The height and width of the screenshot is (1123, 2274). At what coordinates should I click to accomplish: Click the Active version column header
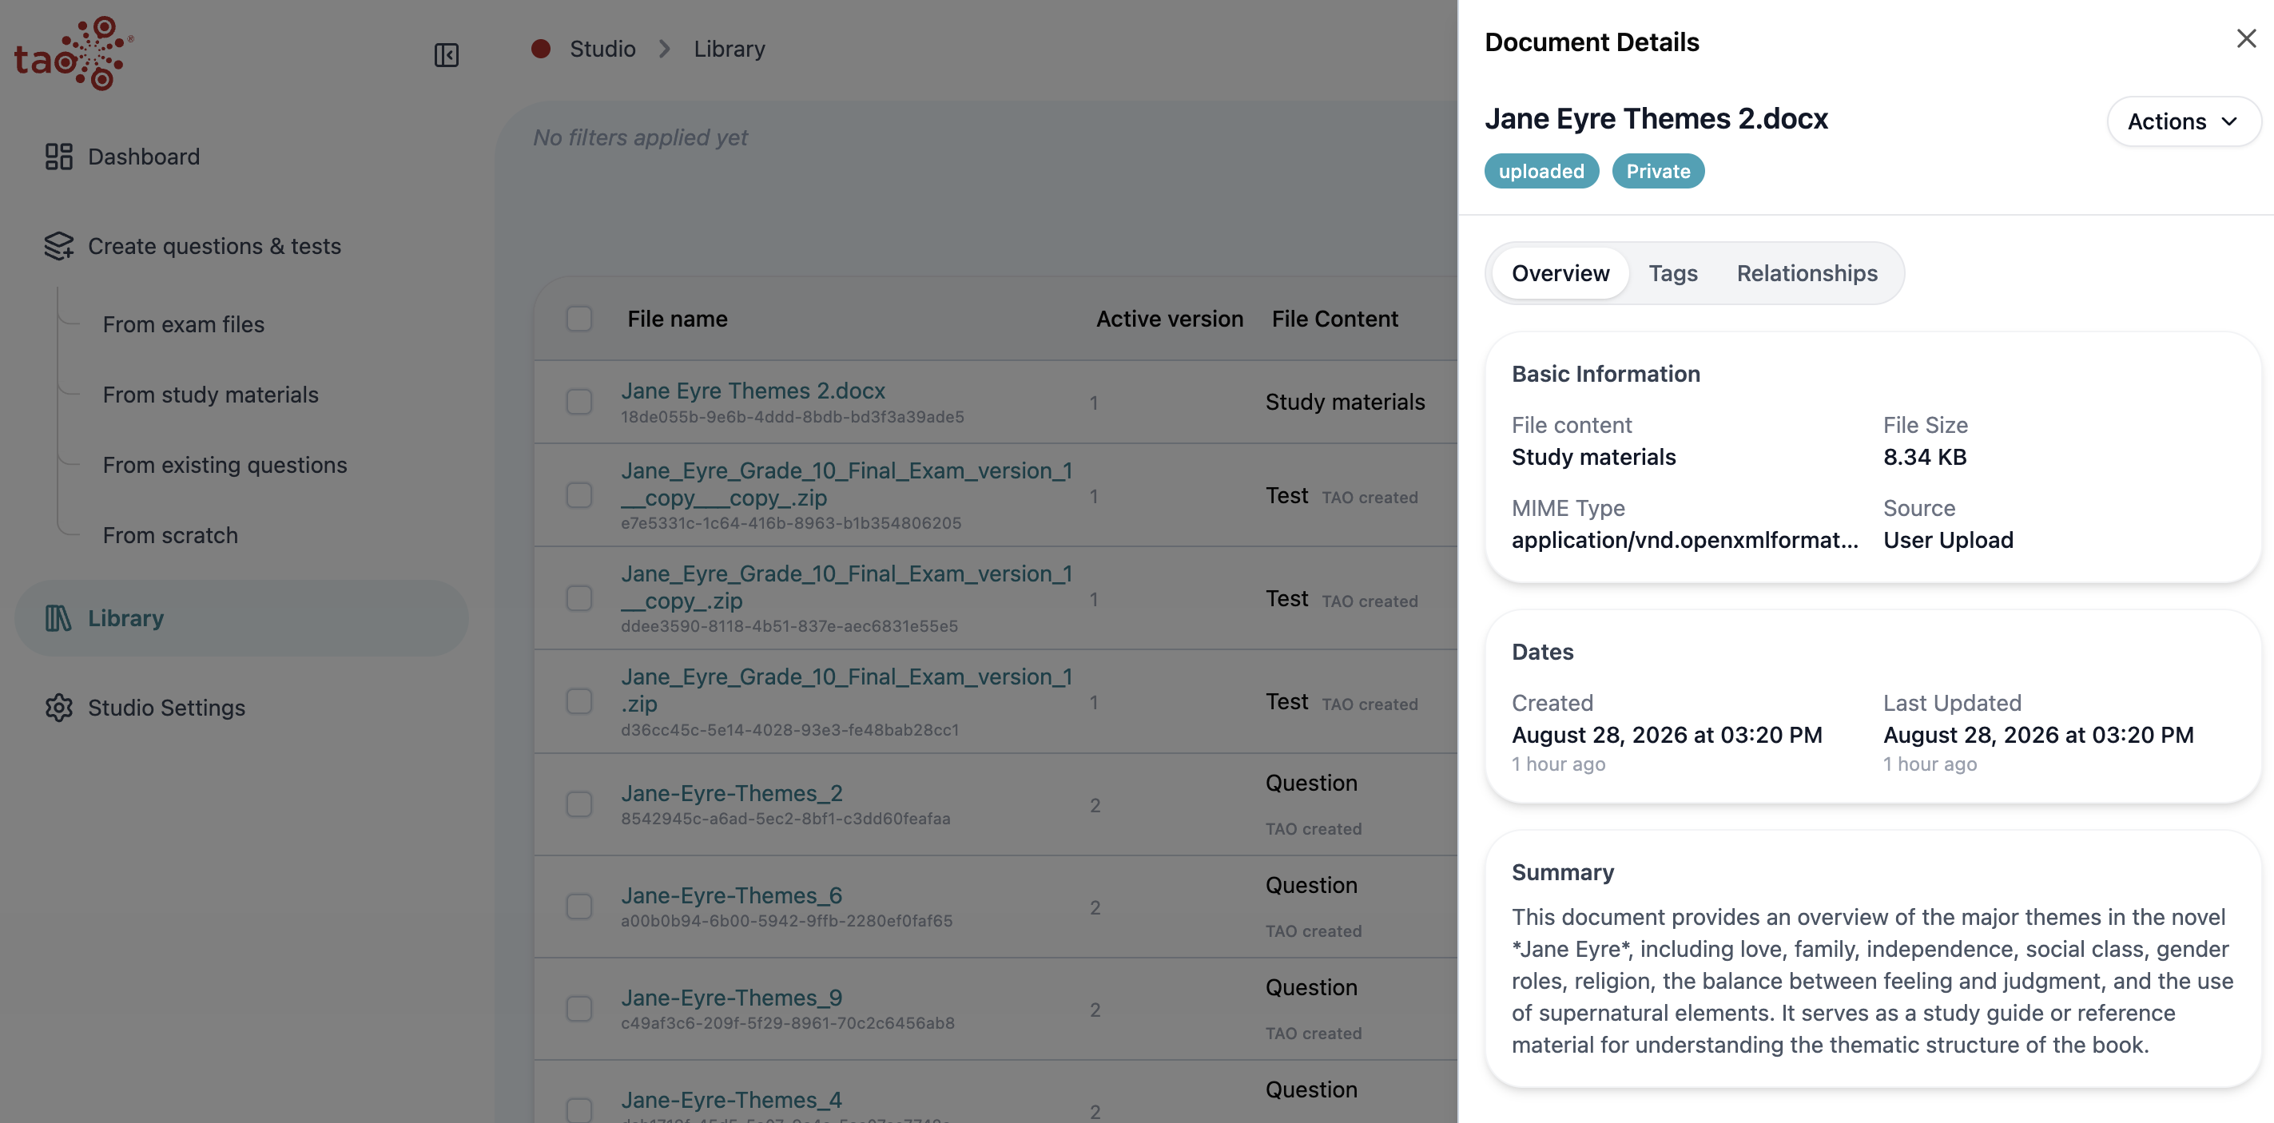tap(1170, 319)
